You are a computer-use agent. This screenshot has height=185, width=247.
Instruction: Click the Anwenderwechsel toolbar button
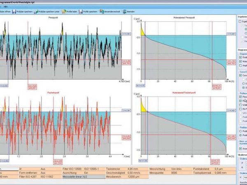[x=110, y=12]
